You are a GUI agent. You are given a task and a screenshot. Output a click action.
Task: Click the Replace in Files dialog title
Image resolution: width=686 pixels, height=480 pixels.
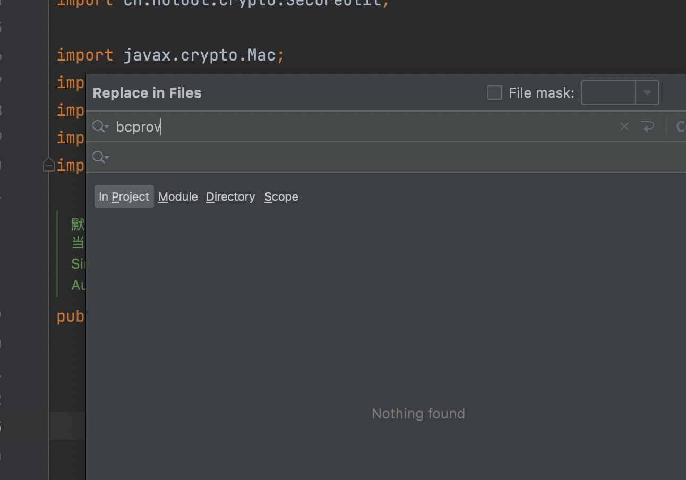click(x=147, y=92)
